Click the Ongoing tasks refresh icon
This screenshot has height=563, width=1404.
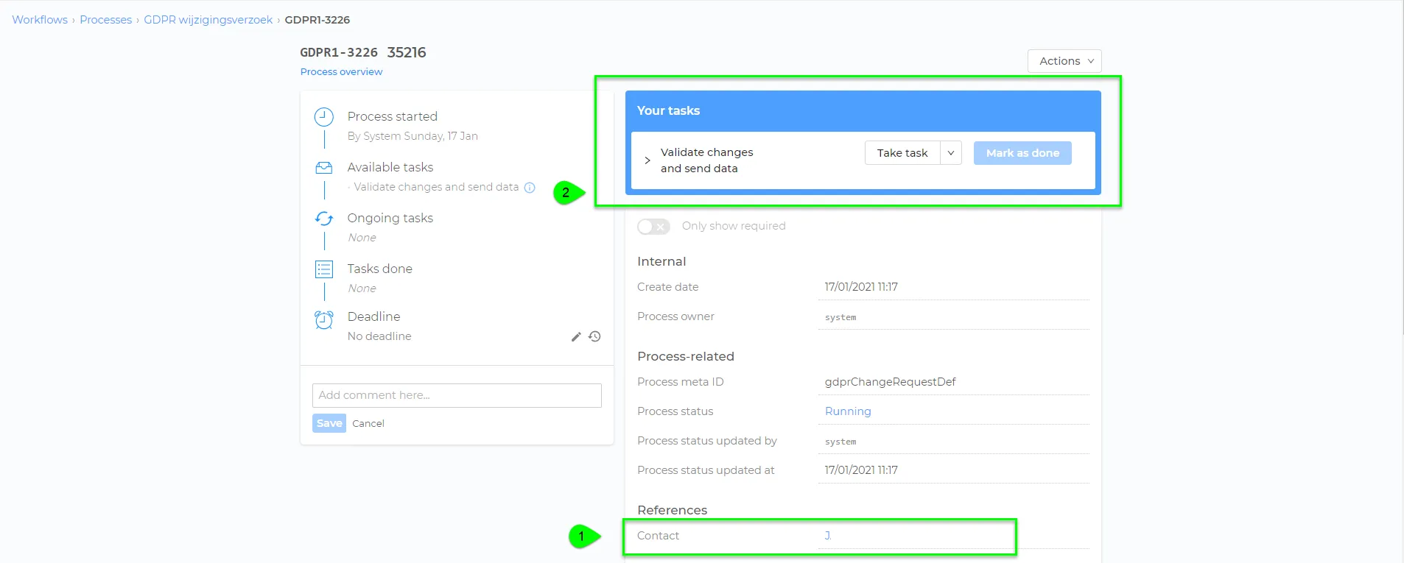click(x=324, y=219)
